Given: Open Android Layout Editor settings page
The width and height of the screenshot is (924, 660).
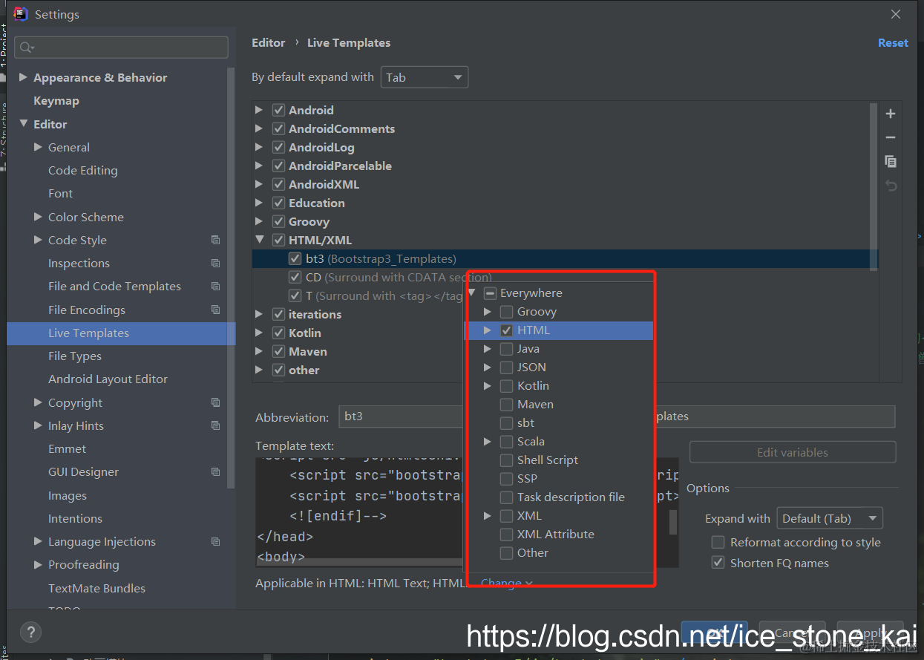Looking at the screenshot, I should tap(108, 379).
